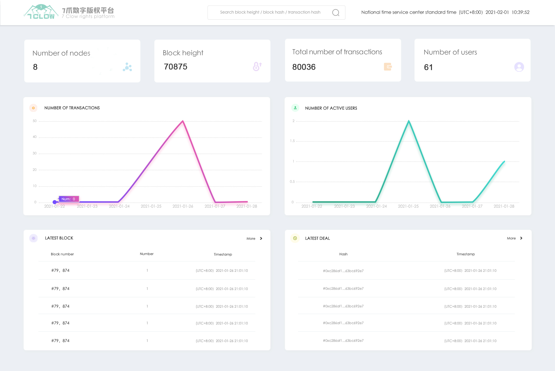Click the Hash column header
This screenshot has width=555, height=371.
[x=343, y=254]
